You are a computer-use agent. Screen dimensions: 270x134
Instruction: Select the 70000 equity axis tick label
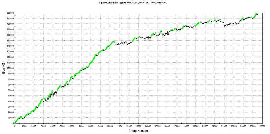[x=11, y=85]
